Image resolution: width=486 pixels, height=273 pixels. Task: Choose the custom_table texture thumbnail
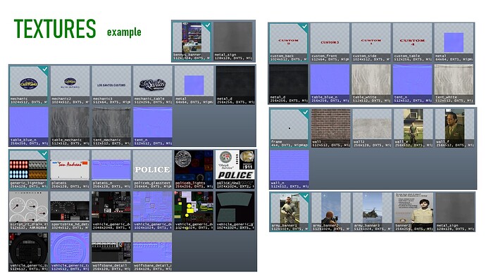click(412, 42)
